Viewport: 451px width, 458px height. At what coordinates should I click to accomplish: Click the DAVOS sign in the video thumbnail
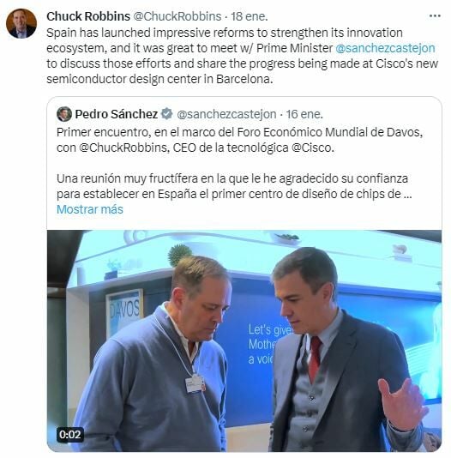point(124,310)
